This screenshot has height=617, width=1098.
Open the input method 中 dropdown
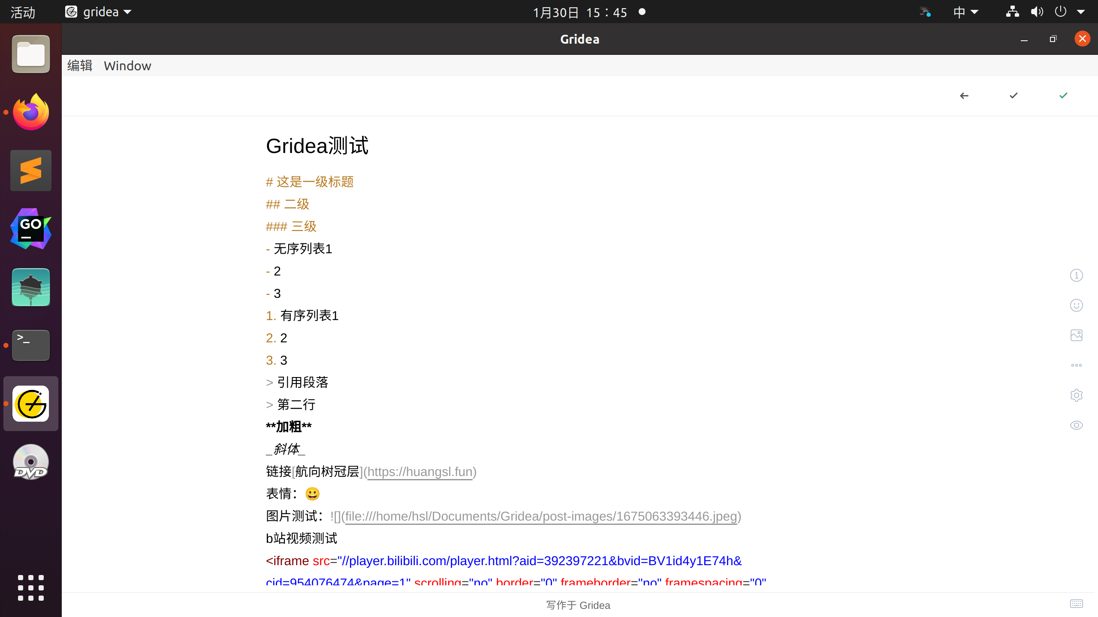965,12
